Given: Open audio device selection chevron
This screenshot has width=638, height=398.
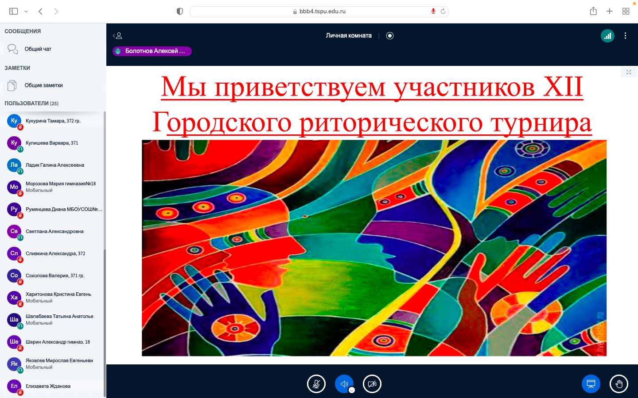Looking at the screenshot, I should tap(352, 390).
